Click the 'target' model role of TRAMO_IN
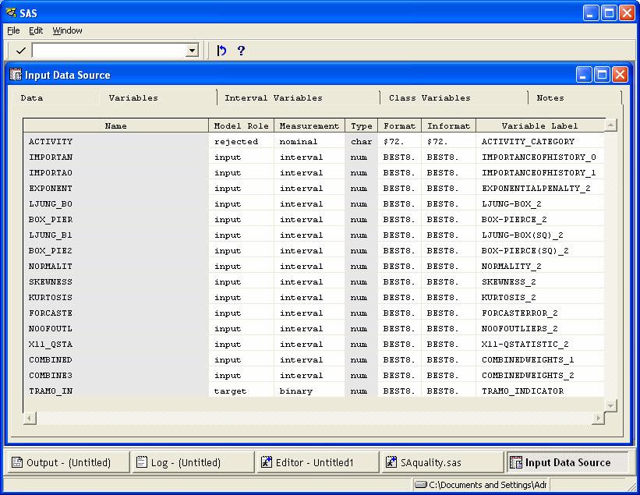640x495 pixels. (230, 391)
